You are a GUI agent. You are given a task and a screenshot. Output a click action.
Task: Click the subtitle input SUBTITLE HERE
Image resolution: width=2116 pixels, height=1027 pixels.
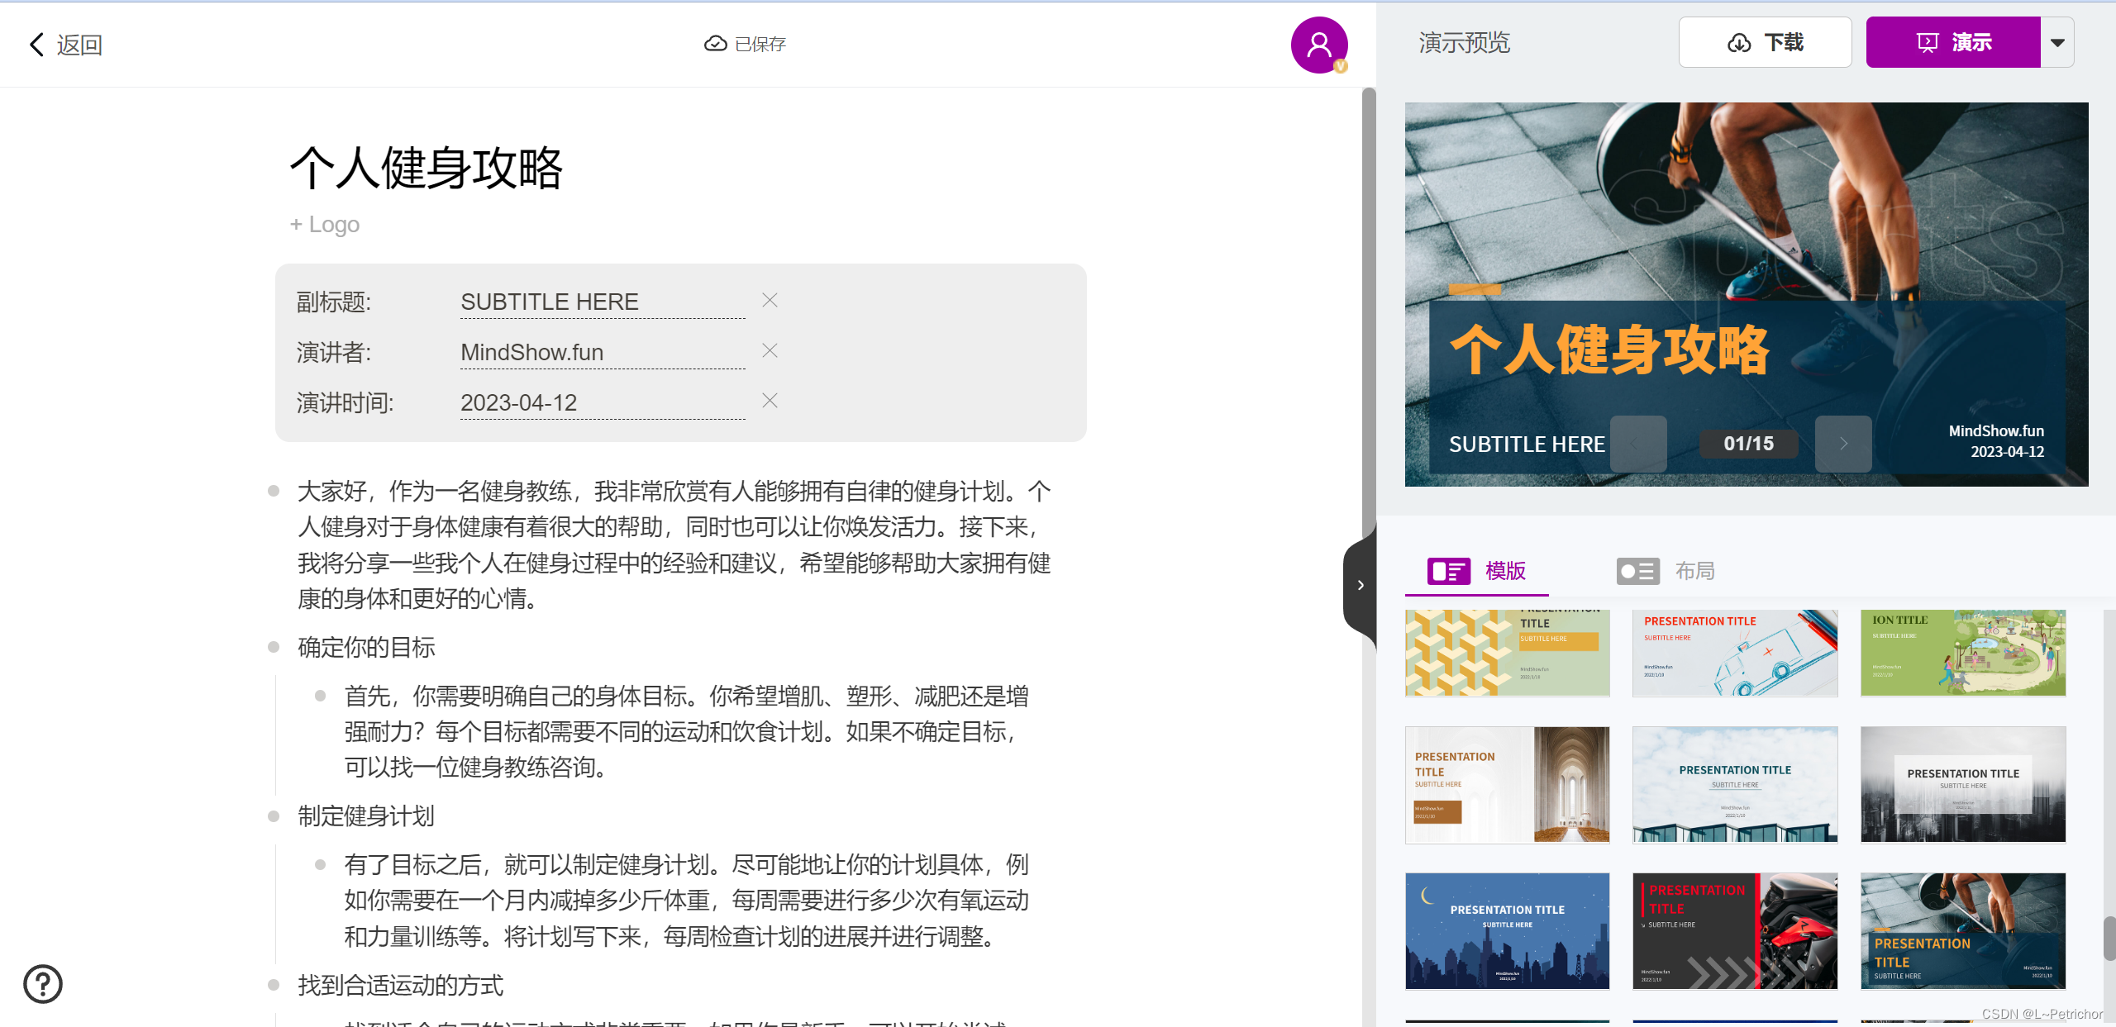(602, 302)
